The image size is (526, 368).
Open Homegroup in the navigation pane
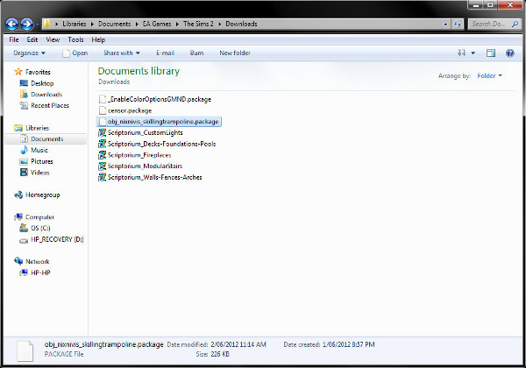point(39,195)
